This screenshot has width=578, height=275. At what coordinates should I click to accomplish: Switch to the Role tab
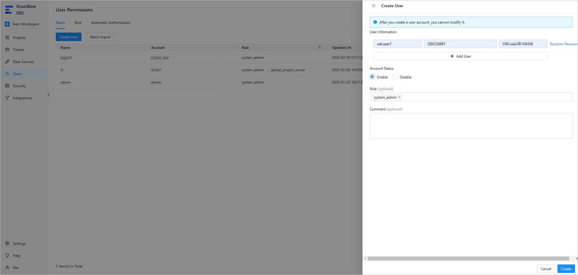tap(78, 23)
